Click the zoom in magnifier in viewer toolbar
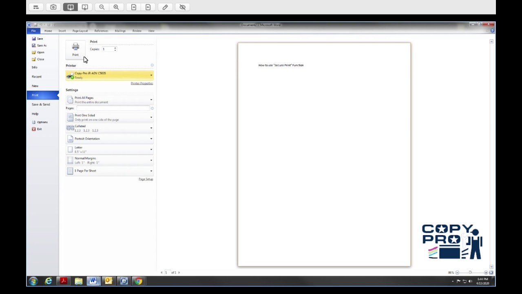The height and width of the screenshot is (294, 522). click(x=116, y=7)
